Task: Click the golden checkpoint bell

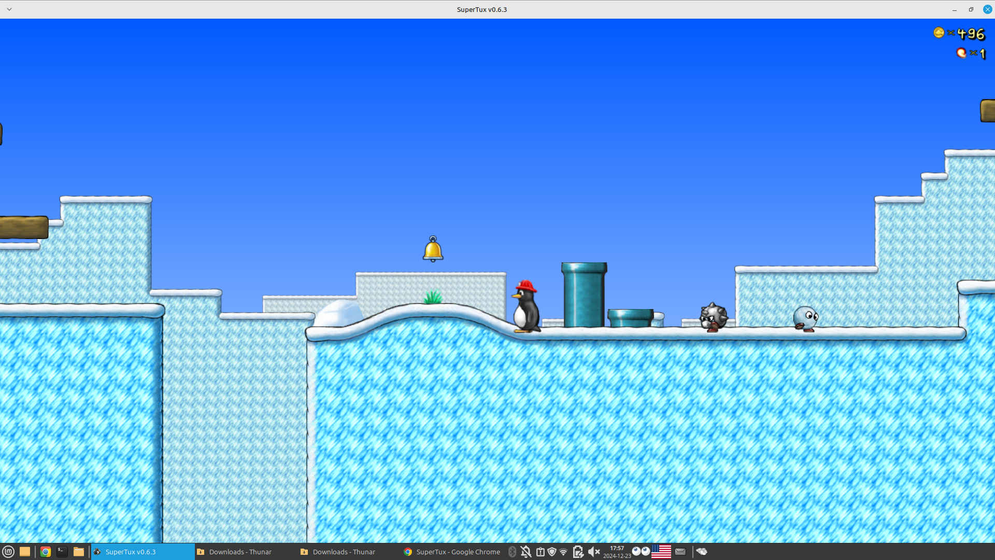Action: pos(433,249)
